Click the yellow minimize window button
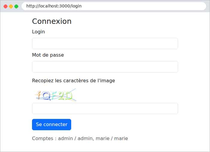The image size is (210, 152). pos(11,6)
